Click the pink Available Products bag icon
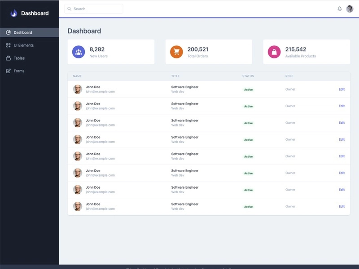 tap(274, 52)
